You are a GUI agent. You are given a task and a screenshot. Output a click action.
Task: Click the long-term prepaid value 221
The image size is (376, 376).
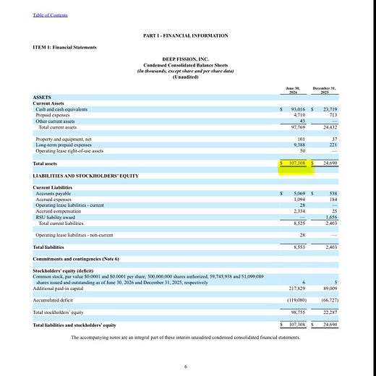point(333,145)
